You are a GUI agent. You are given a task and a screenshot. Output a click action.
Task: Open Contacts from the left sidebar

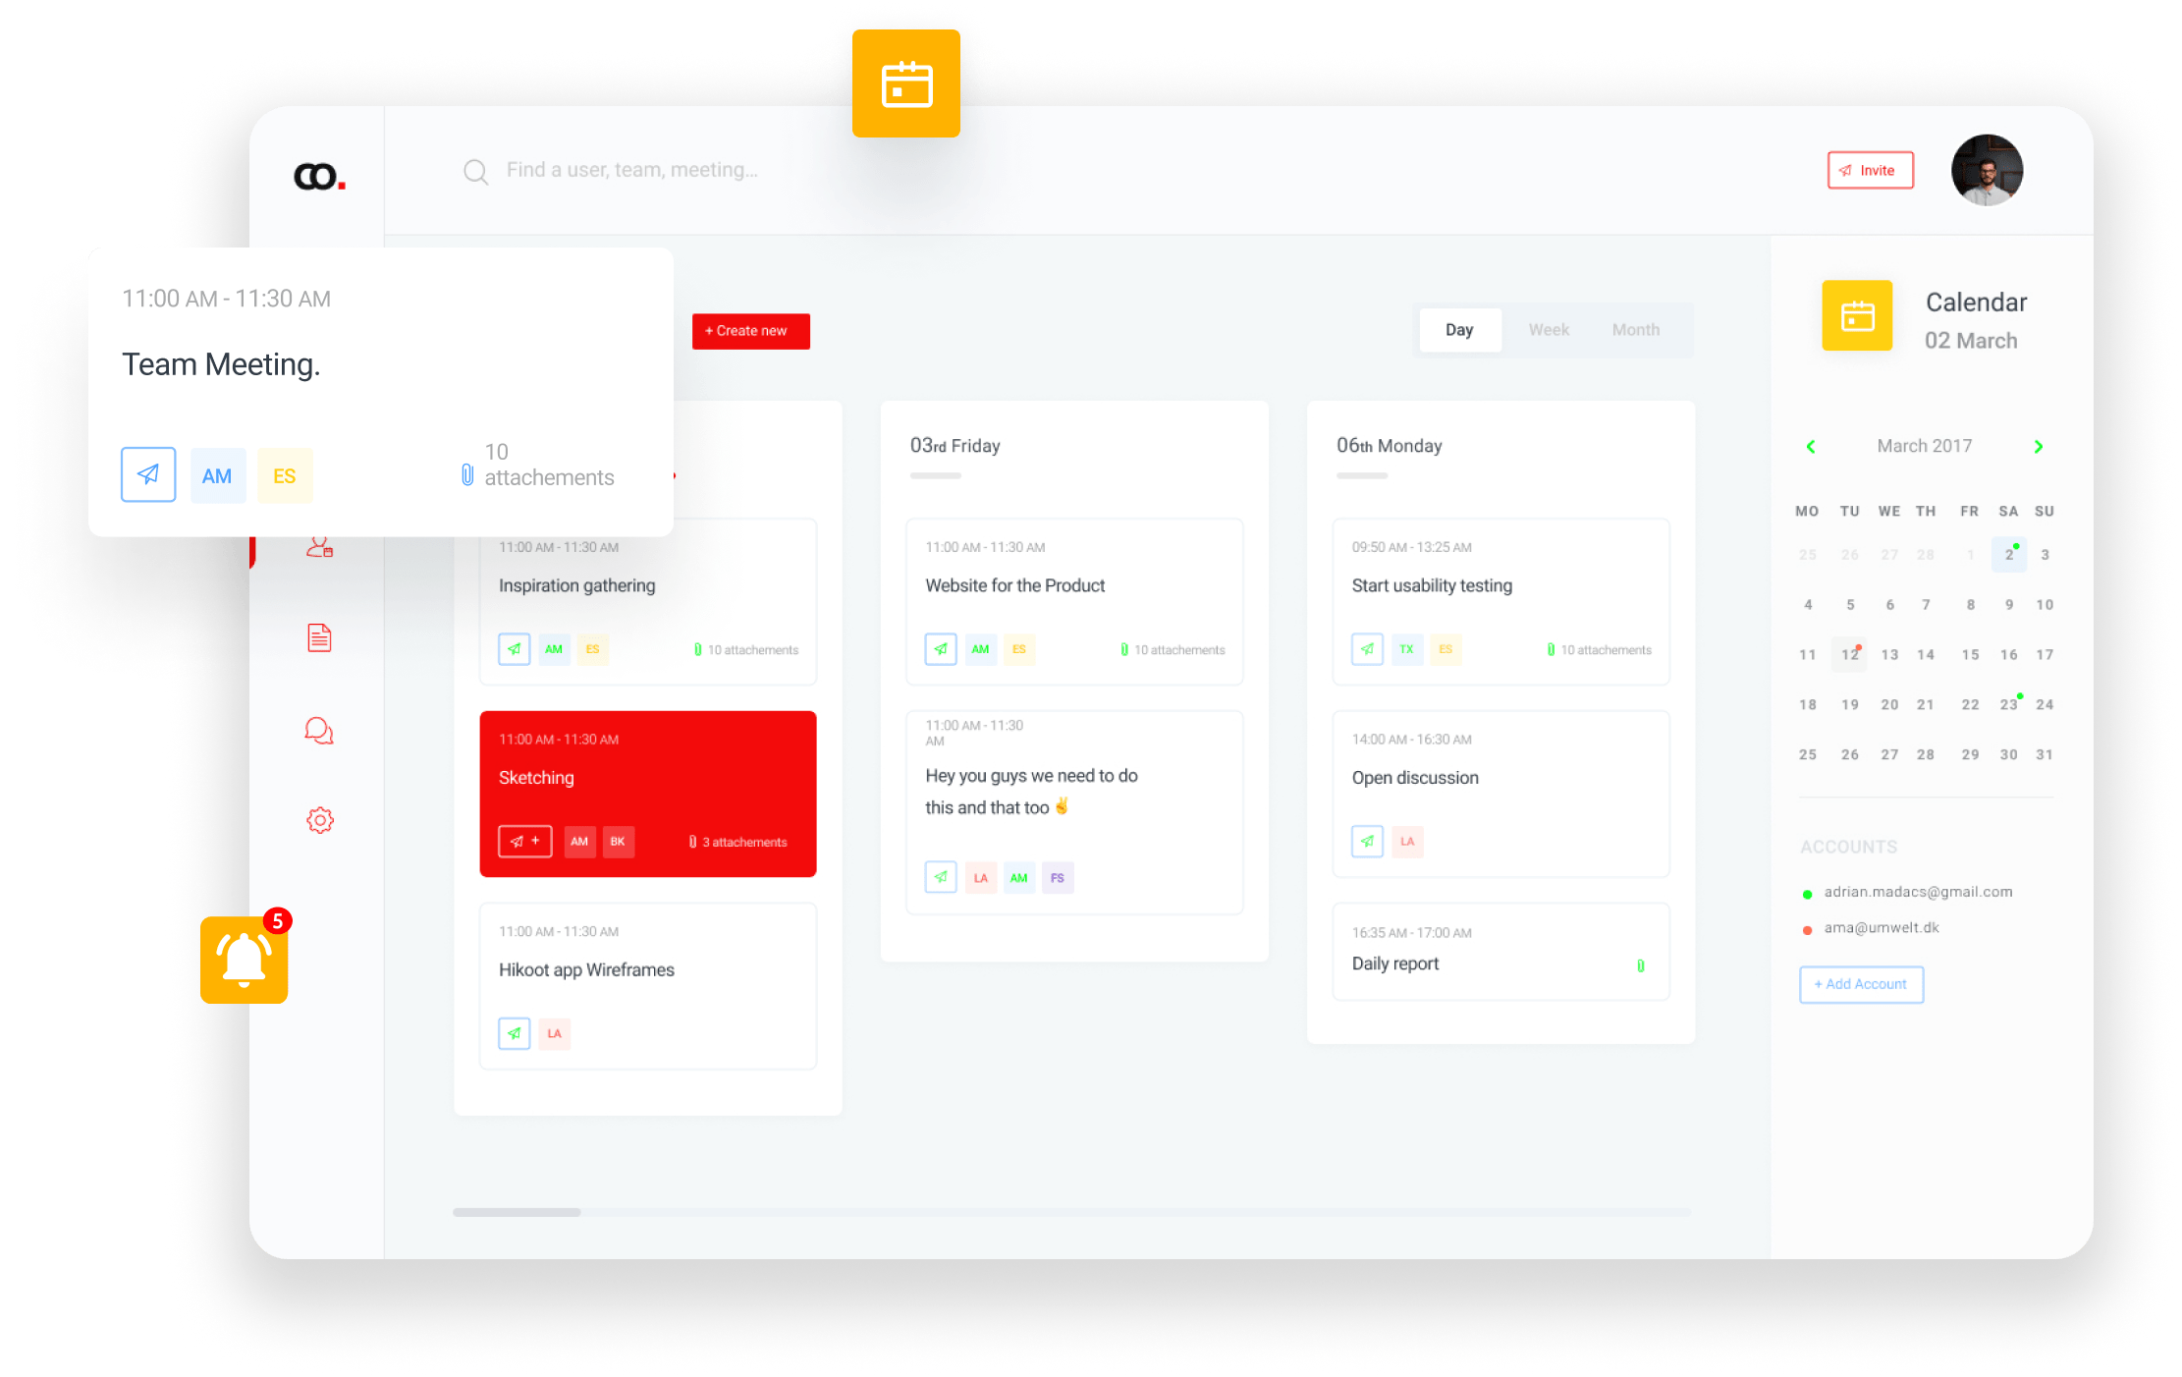tap(319, 547)
